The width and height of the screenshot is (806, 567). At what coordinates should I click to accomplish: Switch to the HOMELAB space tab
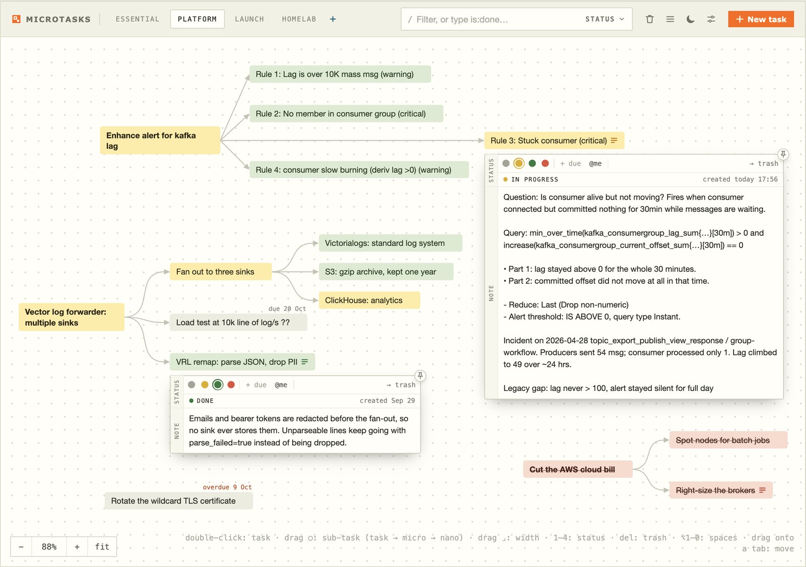pyautogui.click(x=299, y=19)
